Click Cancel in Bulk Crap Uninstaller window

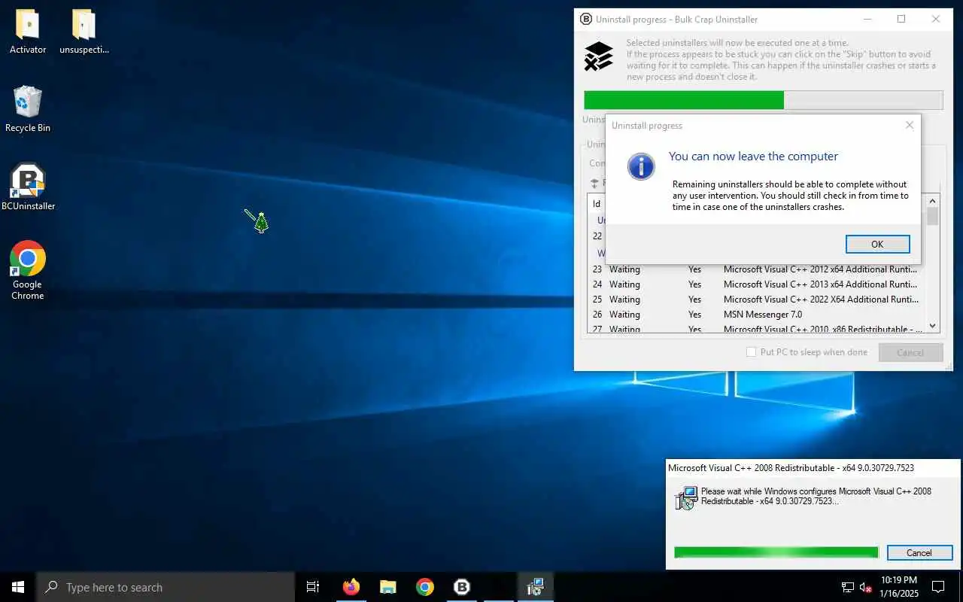point(910,352)
